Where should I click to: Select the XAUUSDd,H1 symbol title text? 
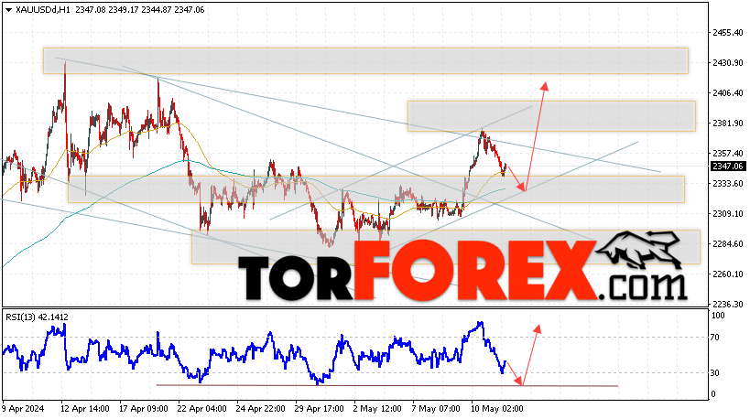point(43,9)
